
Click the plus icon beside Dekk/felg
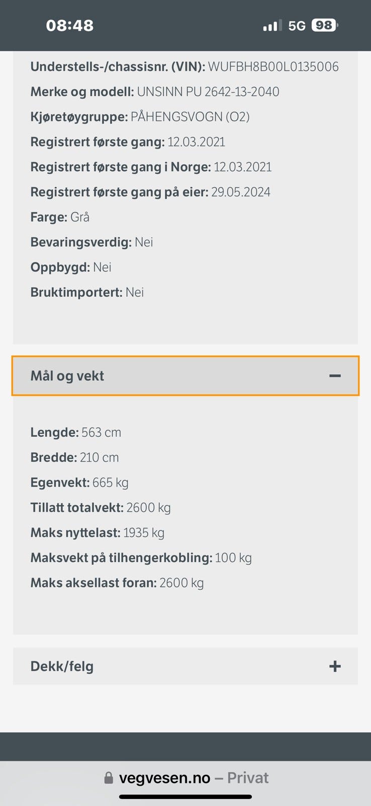pyautogui.click(x=335, y=666)
